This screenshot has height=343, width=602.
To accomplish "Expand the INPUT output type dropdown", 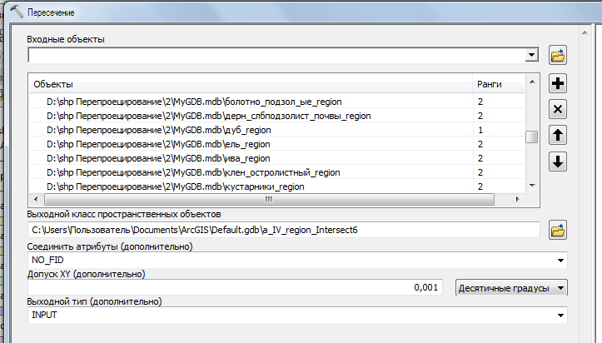I will [560, 315].
